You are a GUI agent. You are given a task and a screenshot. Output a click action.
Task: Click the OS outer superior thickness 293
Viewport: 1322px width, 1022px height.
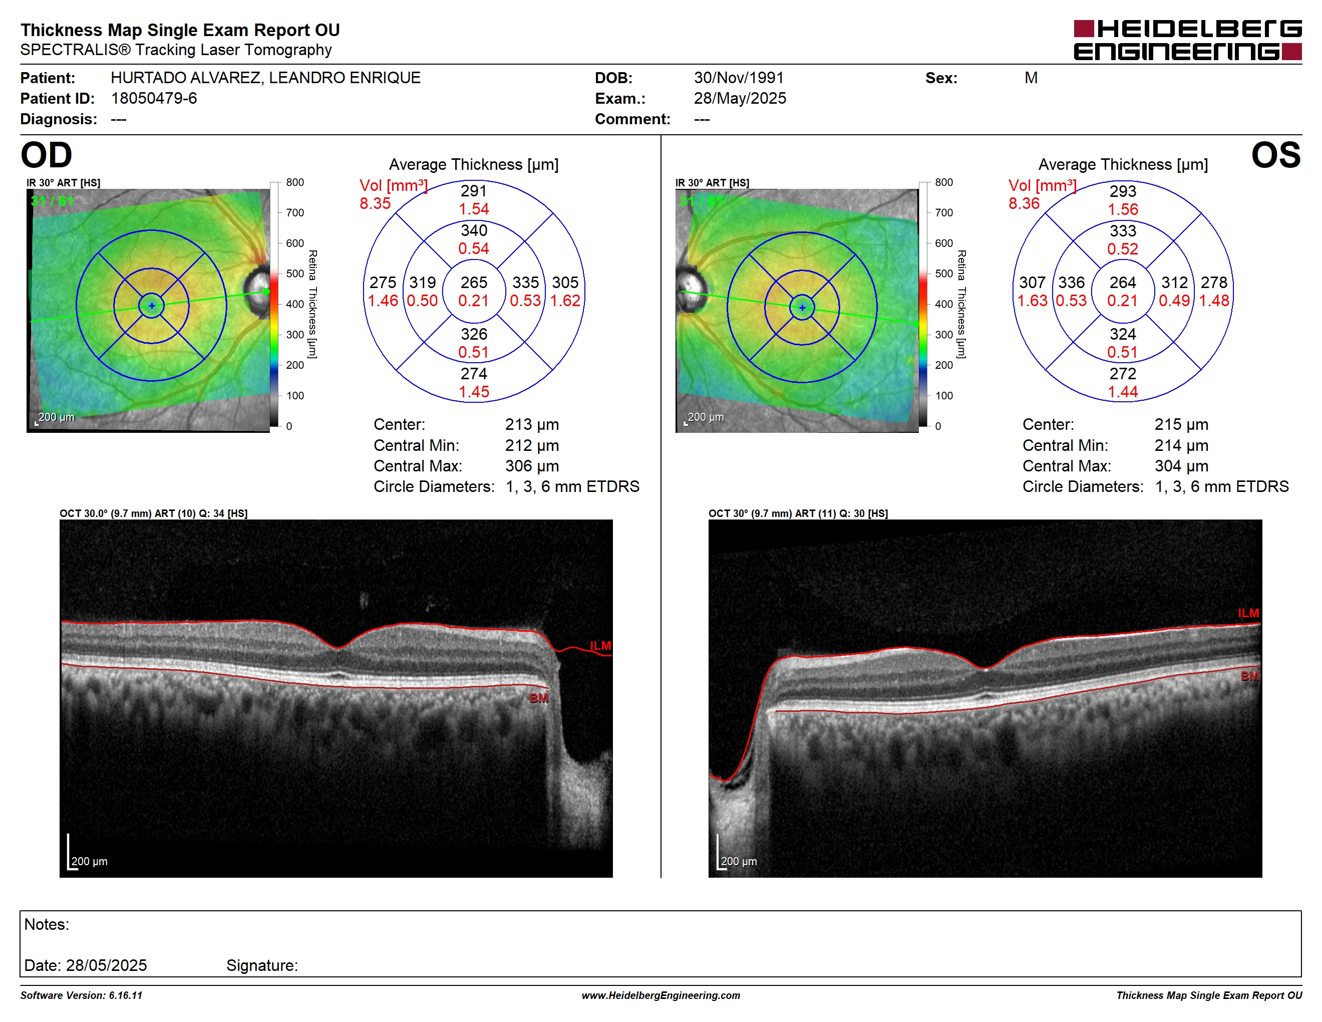pos(1123,191)
